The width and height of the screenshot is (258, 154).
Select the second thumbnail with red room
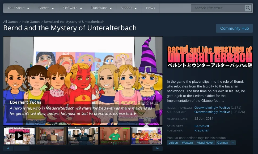click(x=51, y=136)
